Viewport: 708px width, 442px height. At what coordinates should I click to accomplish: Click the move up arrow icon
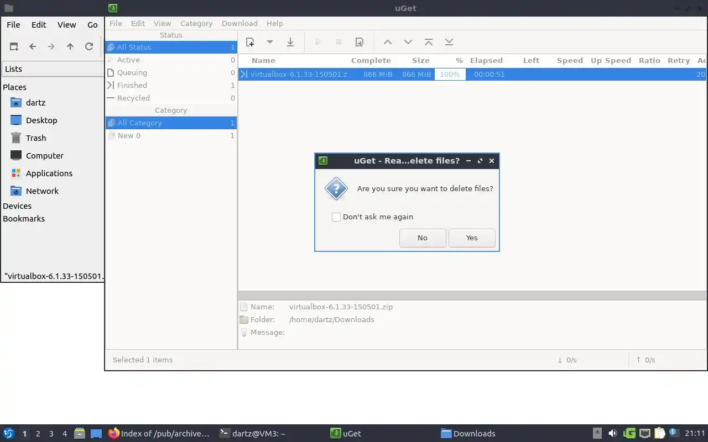(388, 42)
